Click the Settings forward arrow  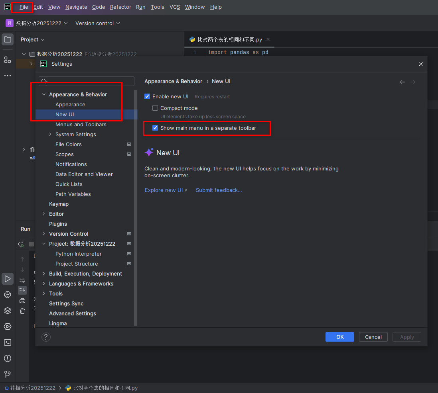(x=413, y=82)
